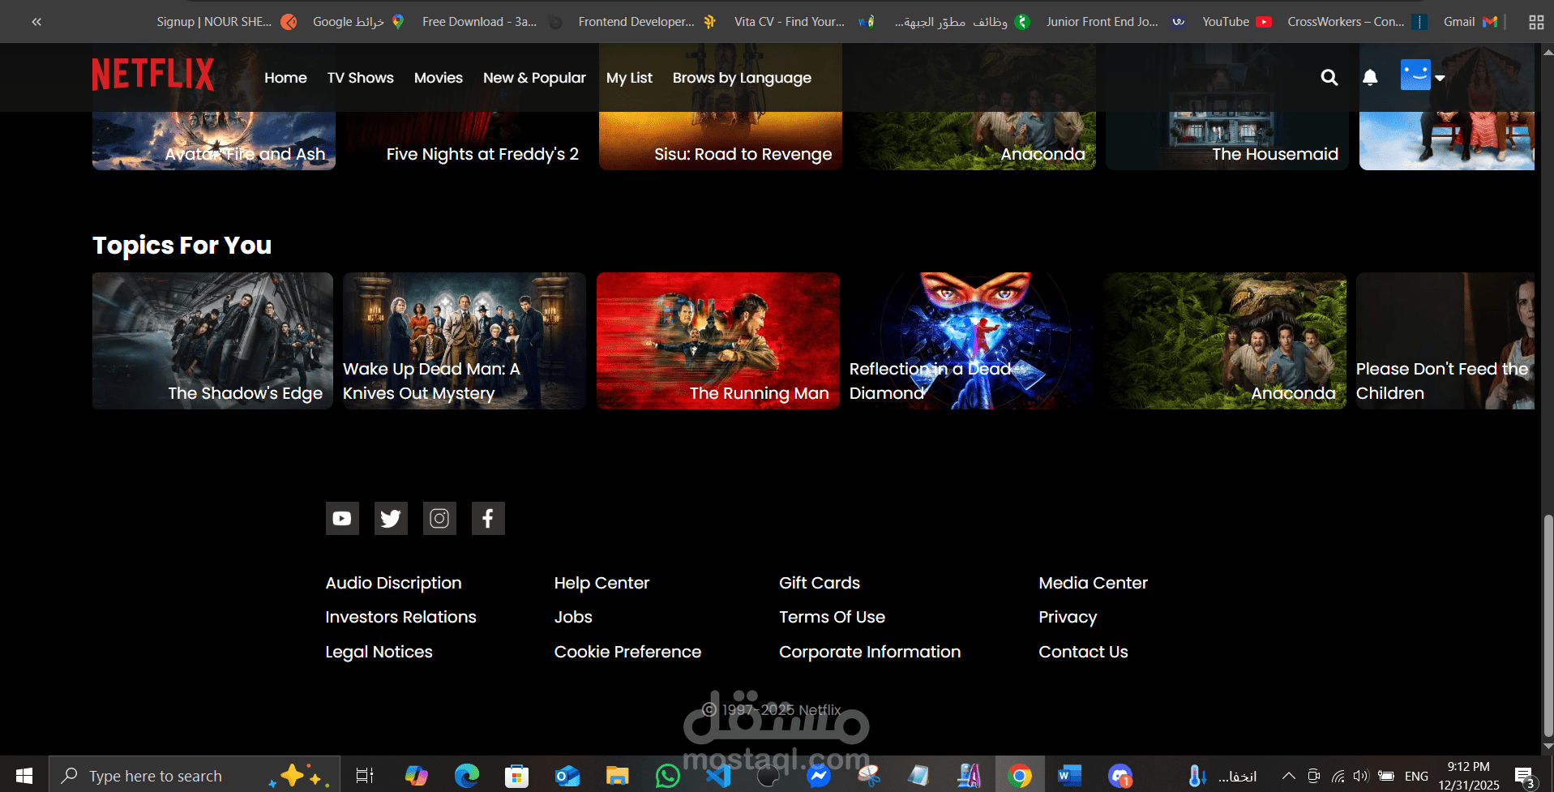
Task: Open WhatsApp in the taskbar
Action: coord(667,776)
